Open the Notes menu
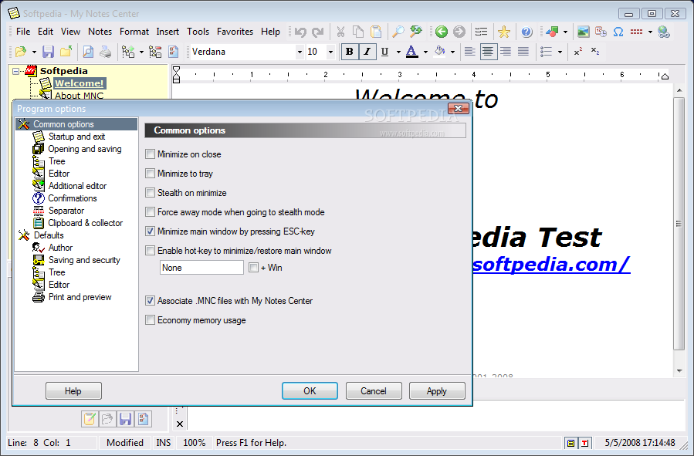 (100, 32)
